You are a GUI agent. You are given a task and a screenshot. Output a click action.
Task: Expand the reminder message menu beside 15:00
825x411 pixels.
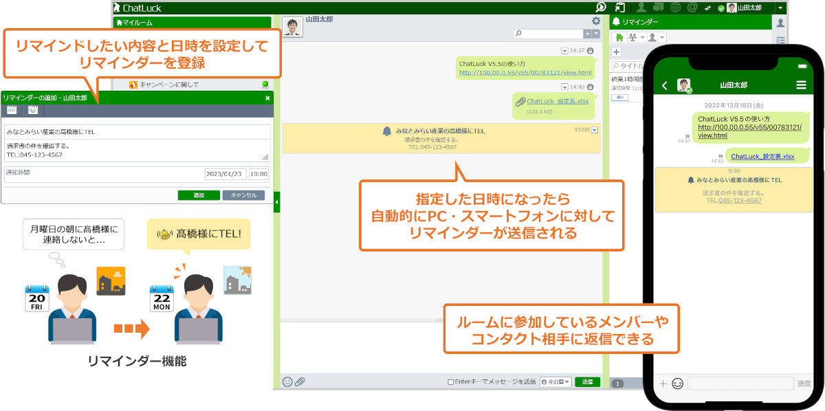tap(595, 129)
